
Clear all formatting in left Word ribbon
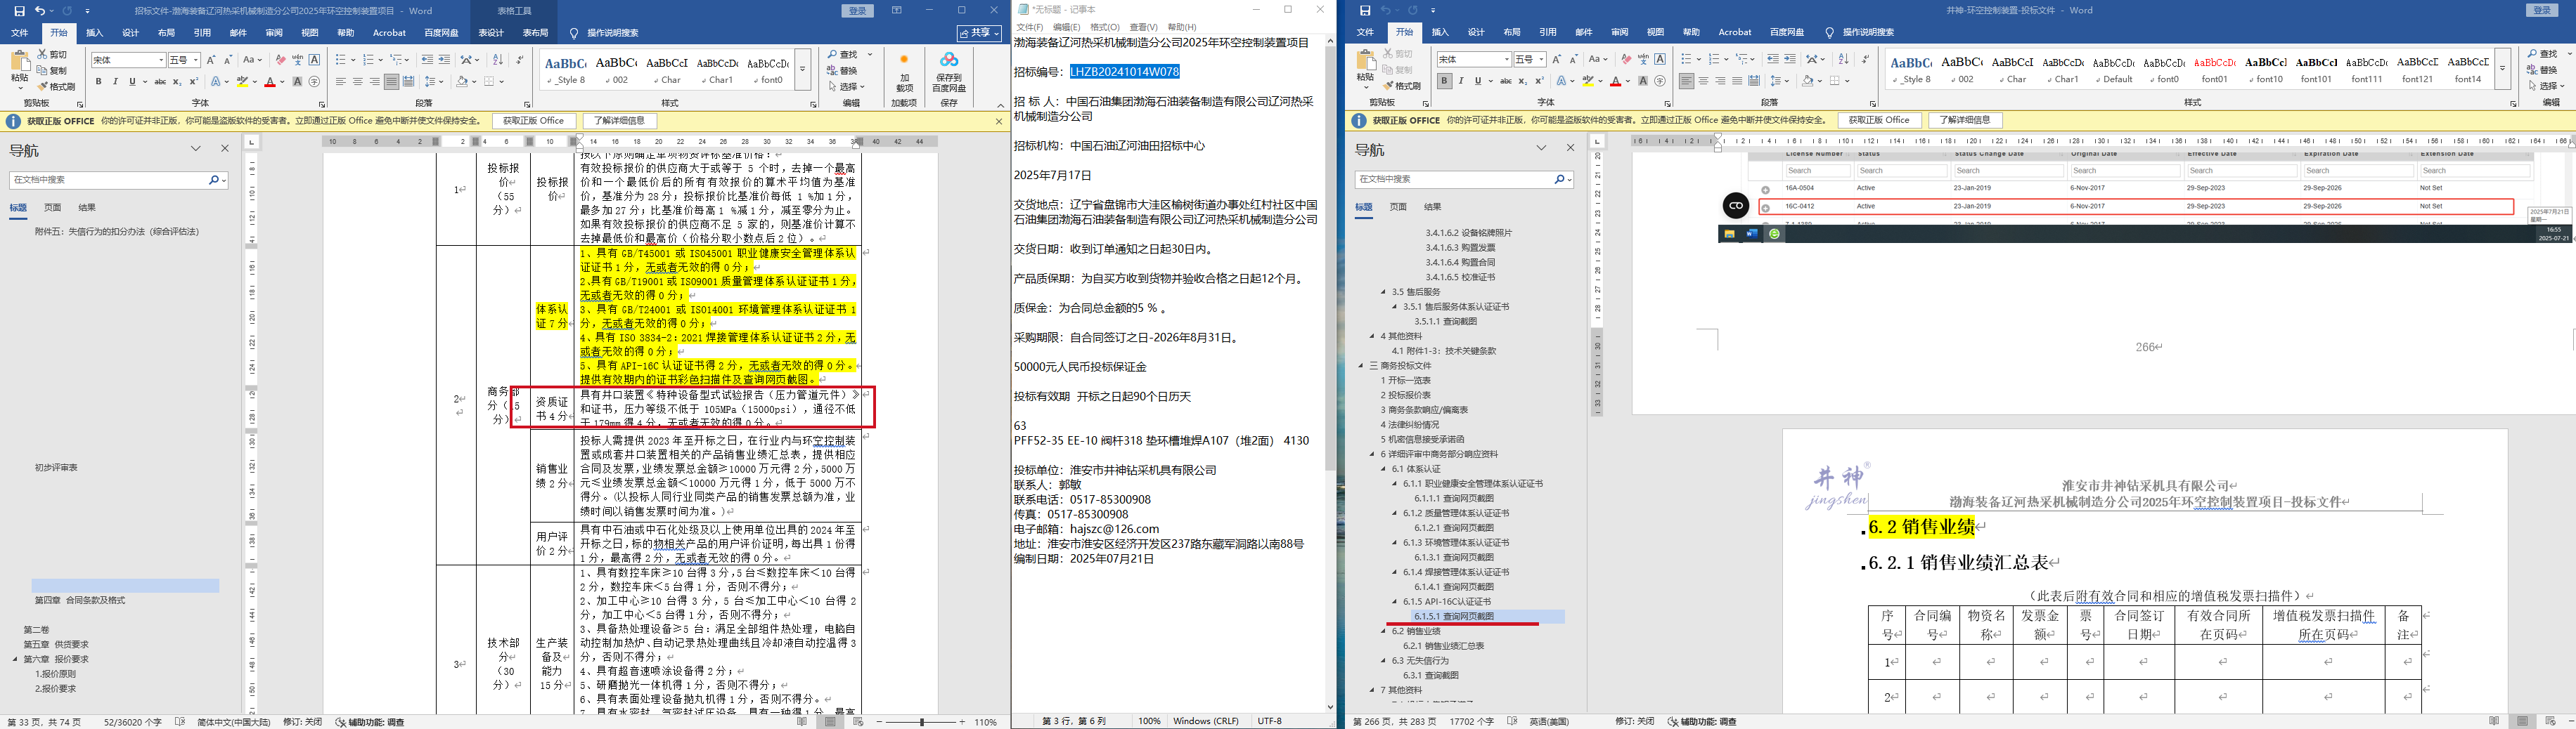click(x=280, y=60)
